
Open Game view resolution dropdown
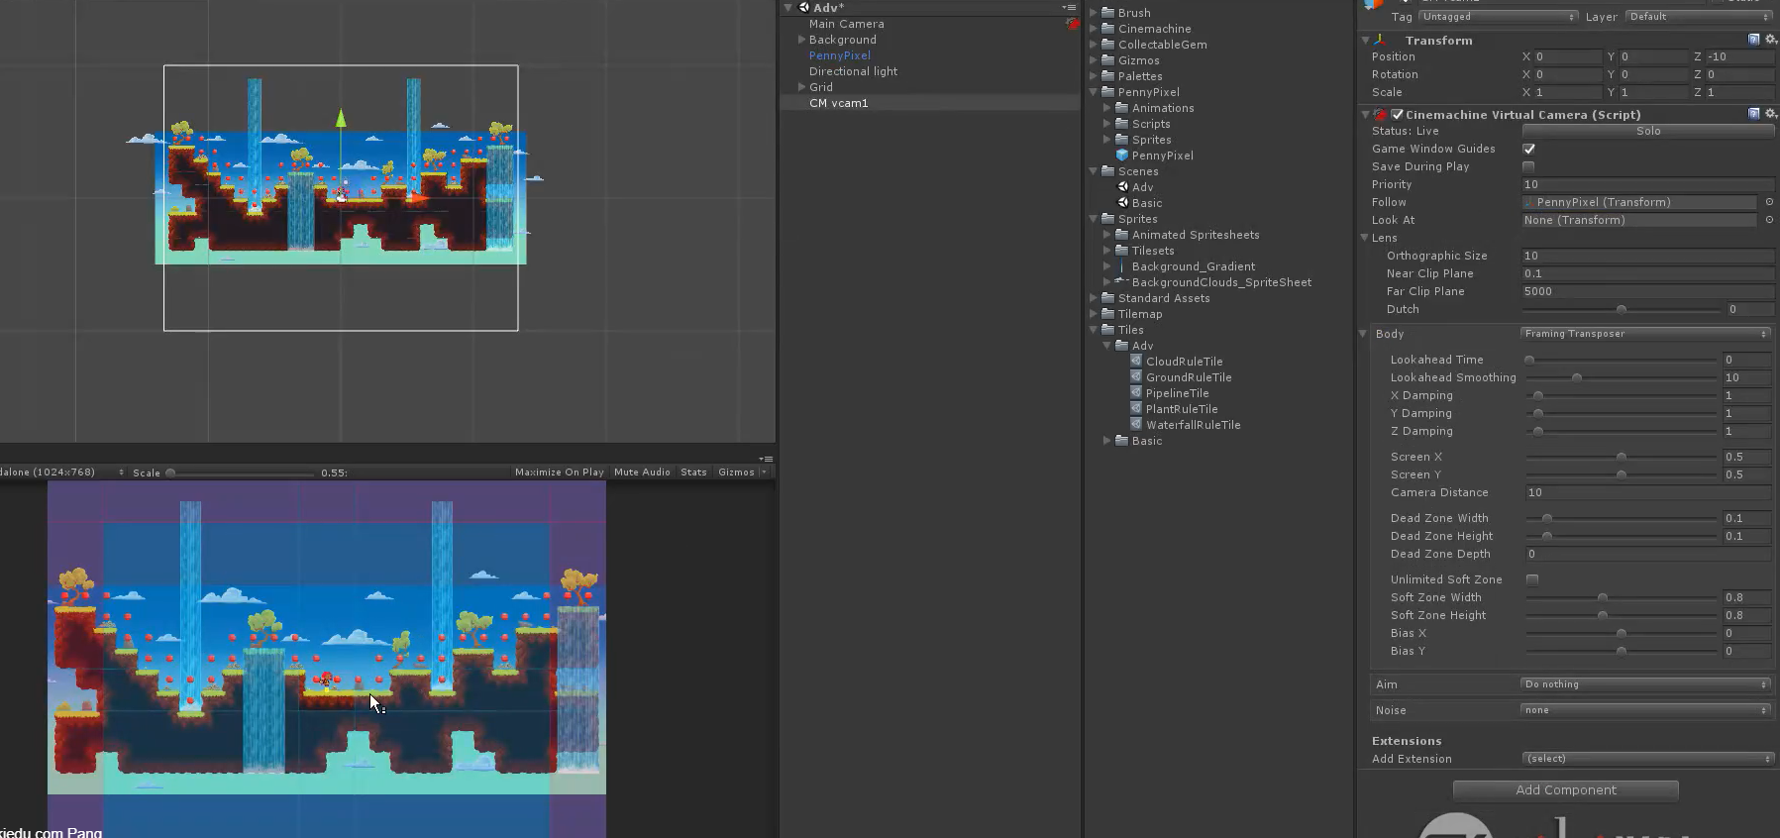click(63, 472)
